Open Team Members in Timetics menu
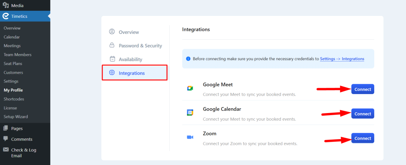This screenshot has width=406, height=165. click(17, 55)
